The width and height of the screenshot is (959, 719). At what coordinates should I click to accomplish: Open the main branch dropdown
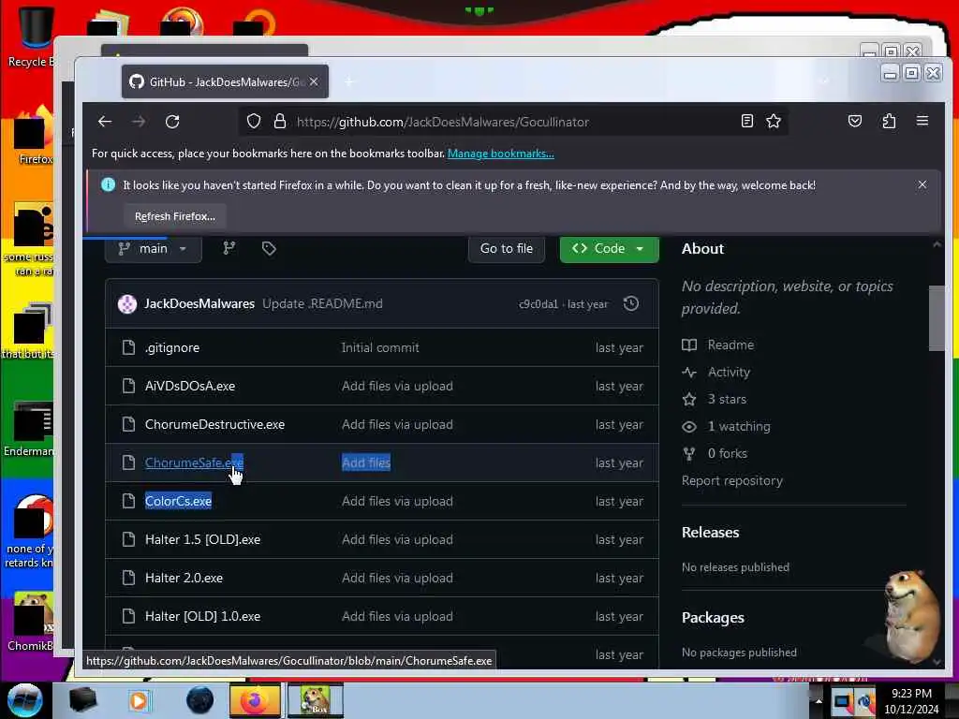[154, 249]
